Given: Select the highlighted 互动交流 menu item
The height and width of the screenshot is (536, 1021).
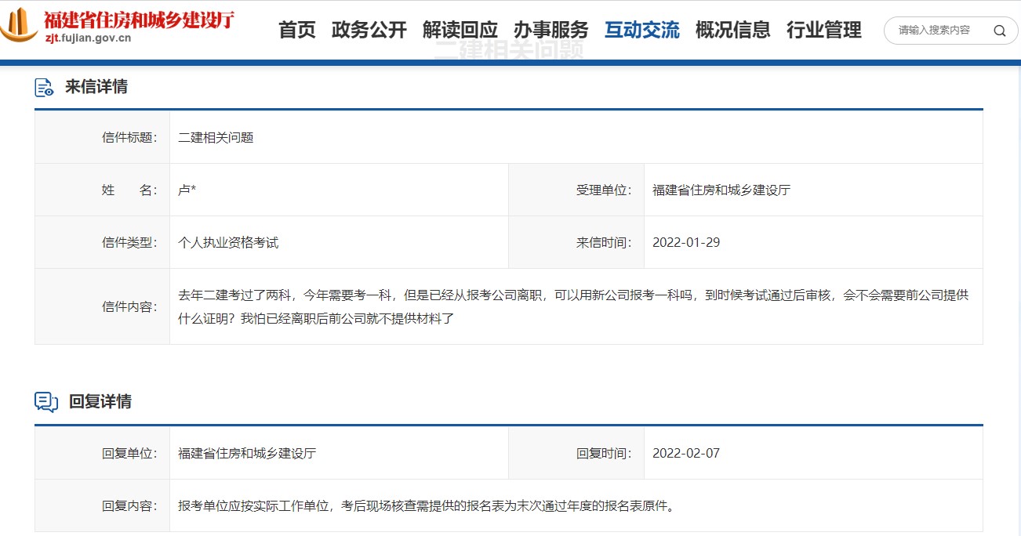Looking at the screenshot, I should point(642,30).
